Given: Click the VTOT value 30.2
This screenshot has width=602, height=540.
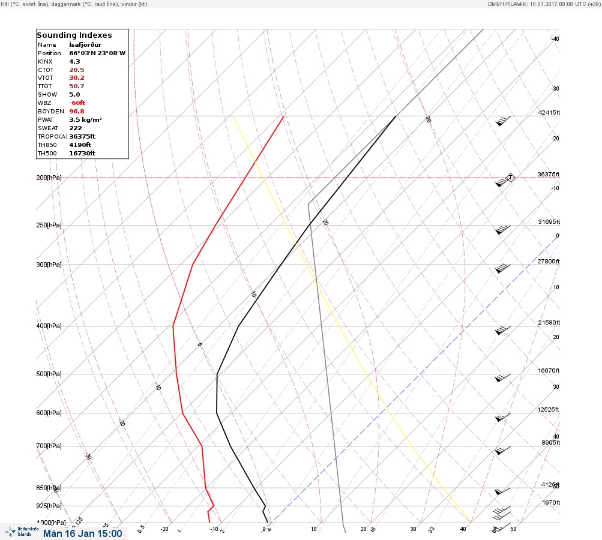Looking at the screenshot, I should (x=76, y=78).
